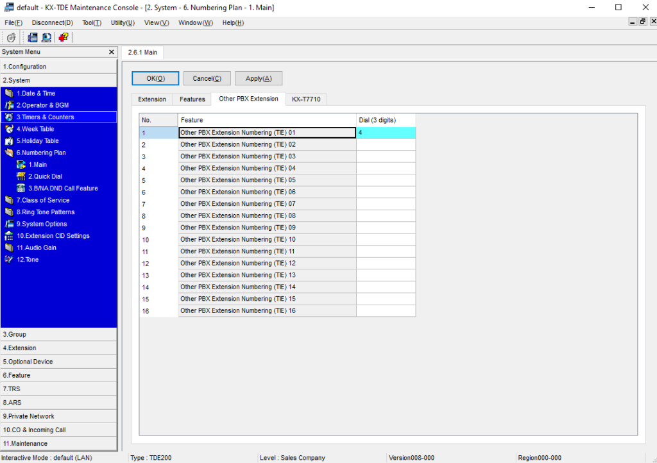Viewport: 657px width, 463px height.
Task: Click the 12.Tone icon
Action: point(9,260)
